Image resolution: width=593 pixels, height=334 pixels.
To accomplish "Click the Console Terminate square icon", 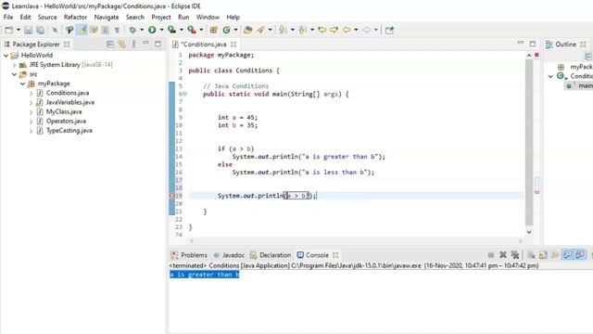I will [x=491, y=255].
